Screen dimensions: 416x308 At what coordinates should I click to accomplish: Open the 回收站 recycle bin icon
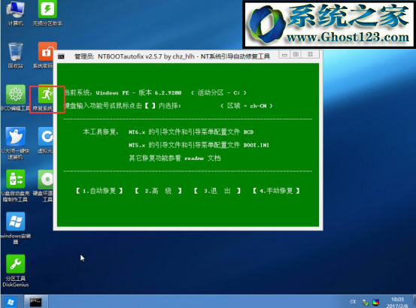[16, 55]
